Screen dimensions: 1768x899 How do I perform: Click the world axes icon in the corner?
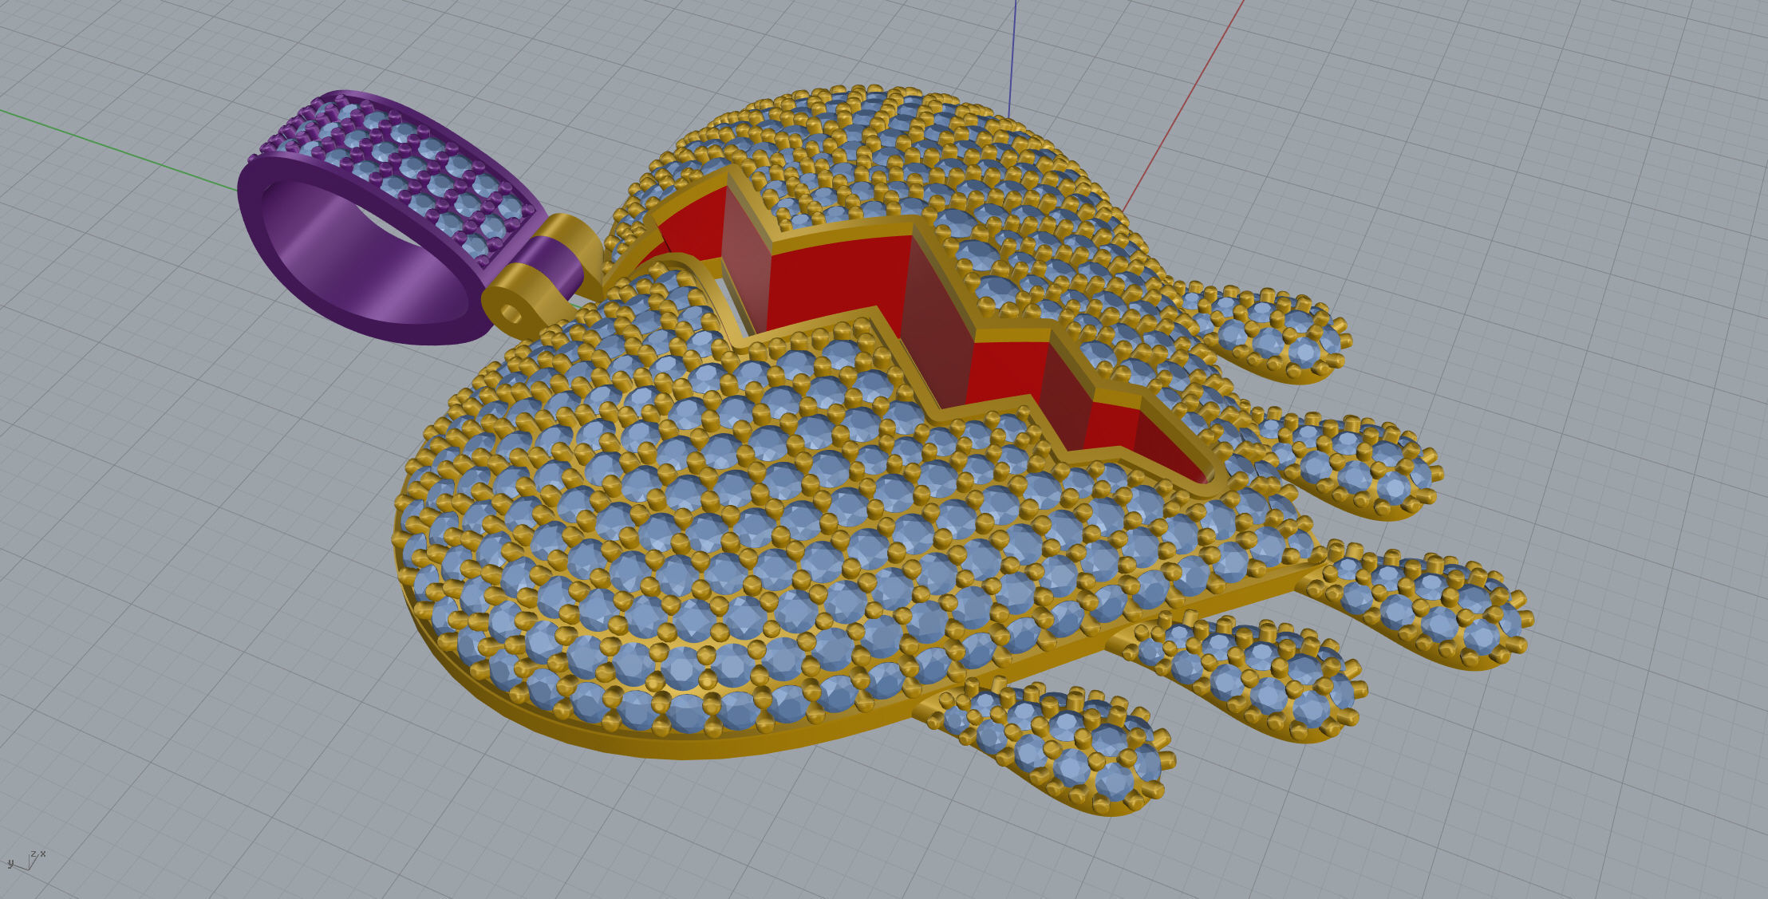(26, 860)
